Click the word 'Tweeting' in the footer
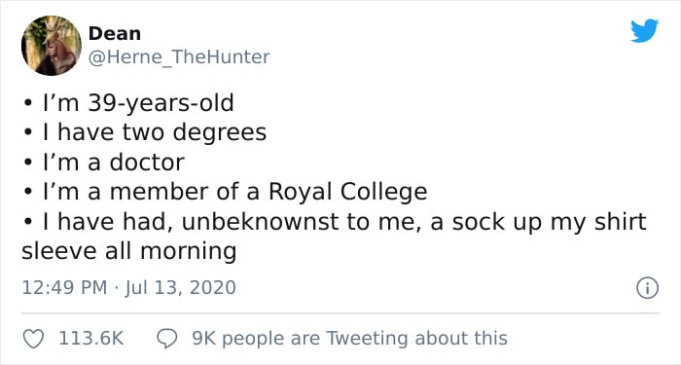The height and width of the screenshot is (365, 681). (365, 339)
